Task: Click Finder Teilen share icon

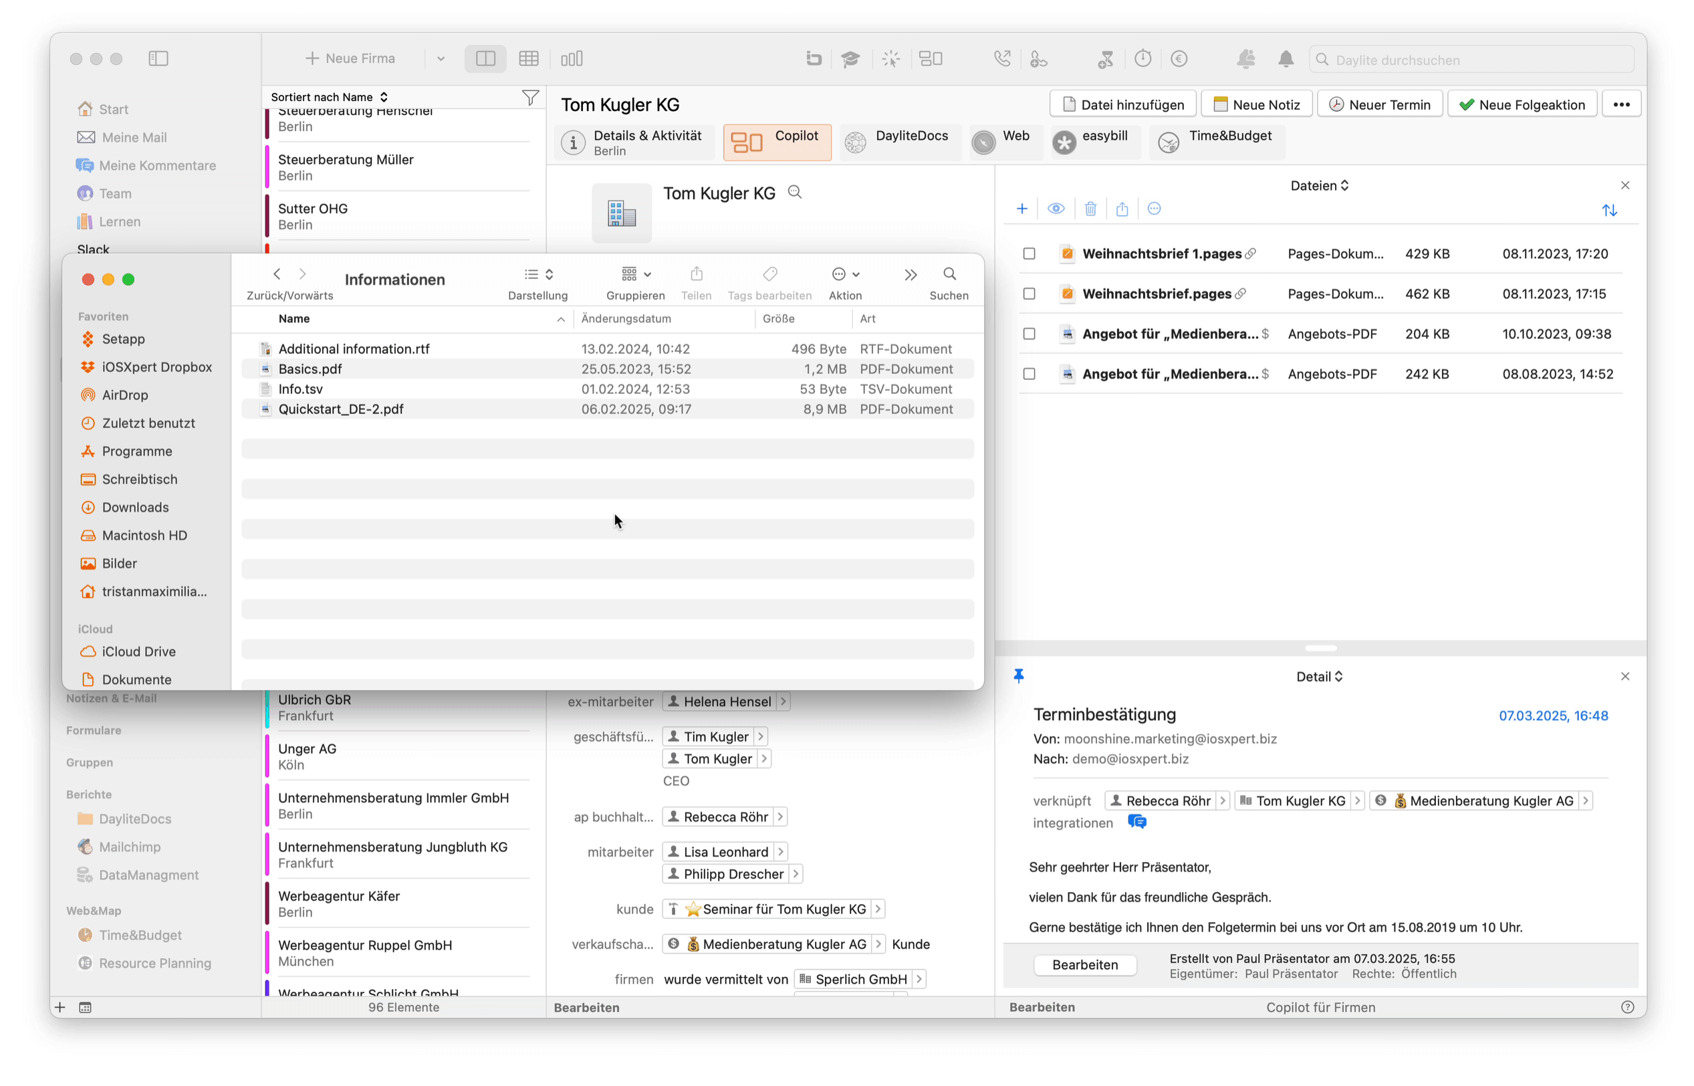Action: coord(696,274)
